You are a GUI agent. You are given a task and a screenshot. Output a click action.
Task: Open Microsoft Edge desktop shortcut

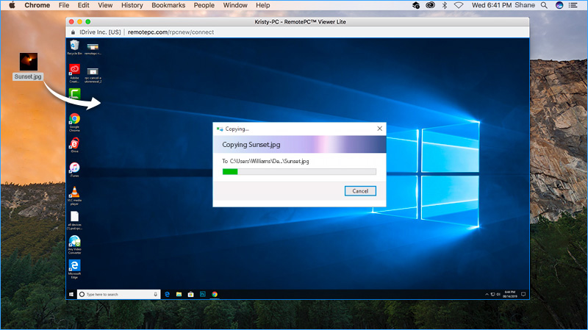[74, 265]
